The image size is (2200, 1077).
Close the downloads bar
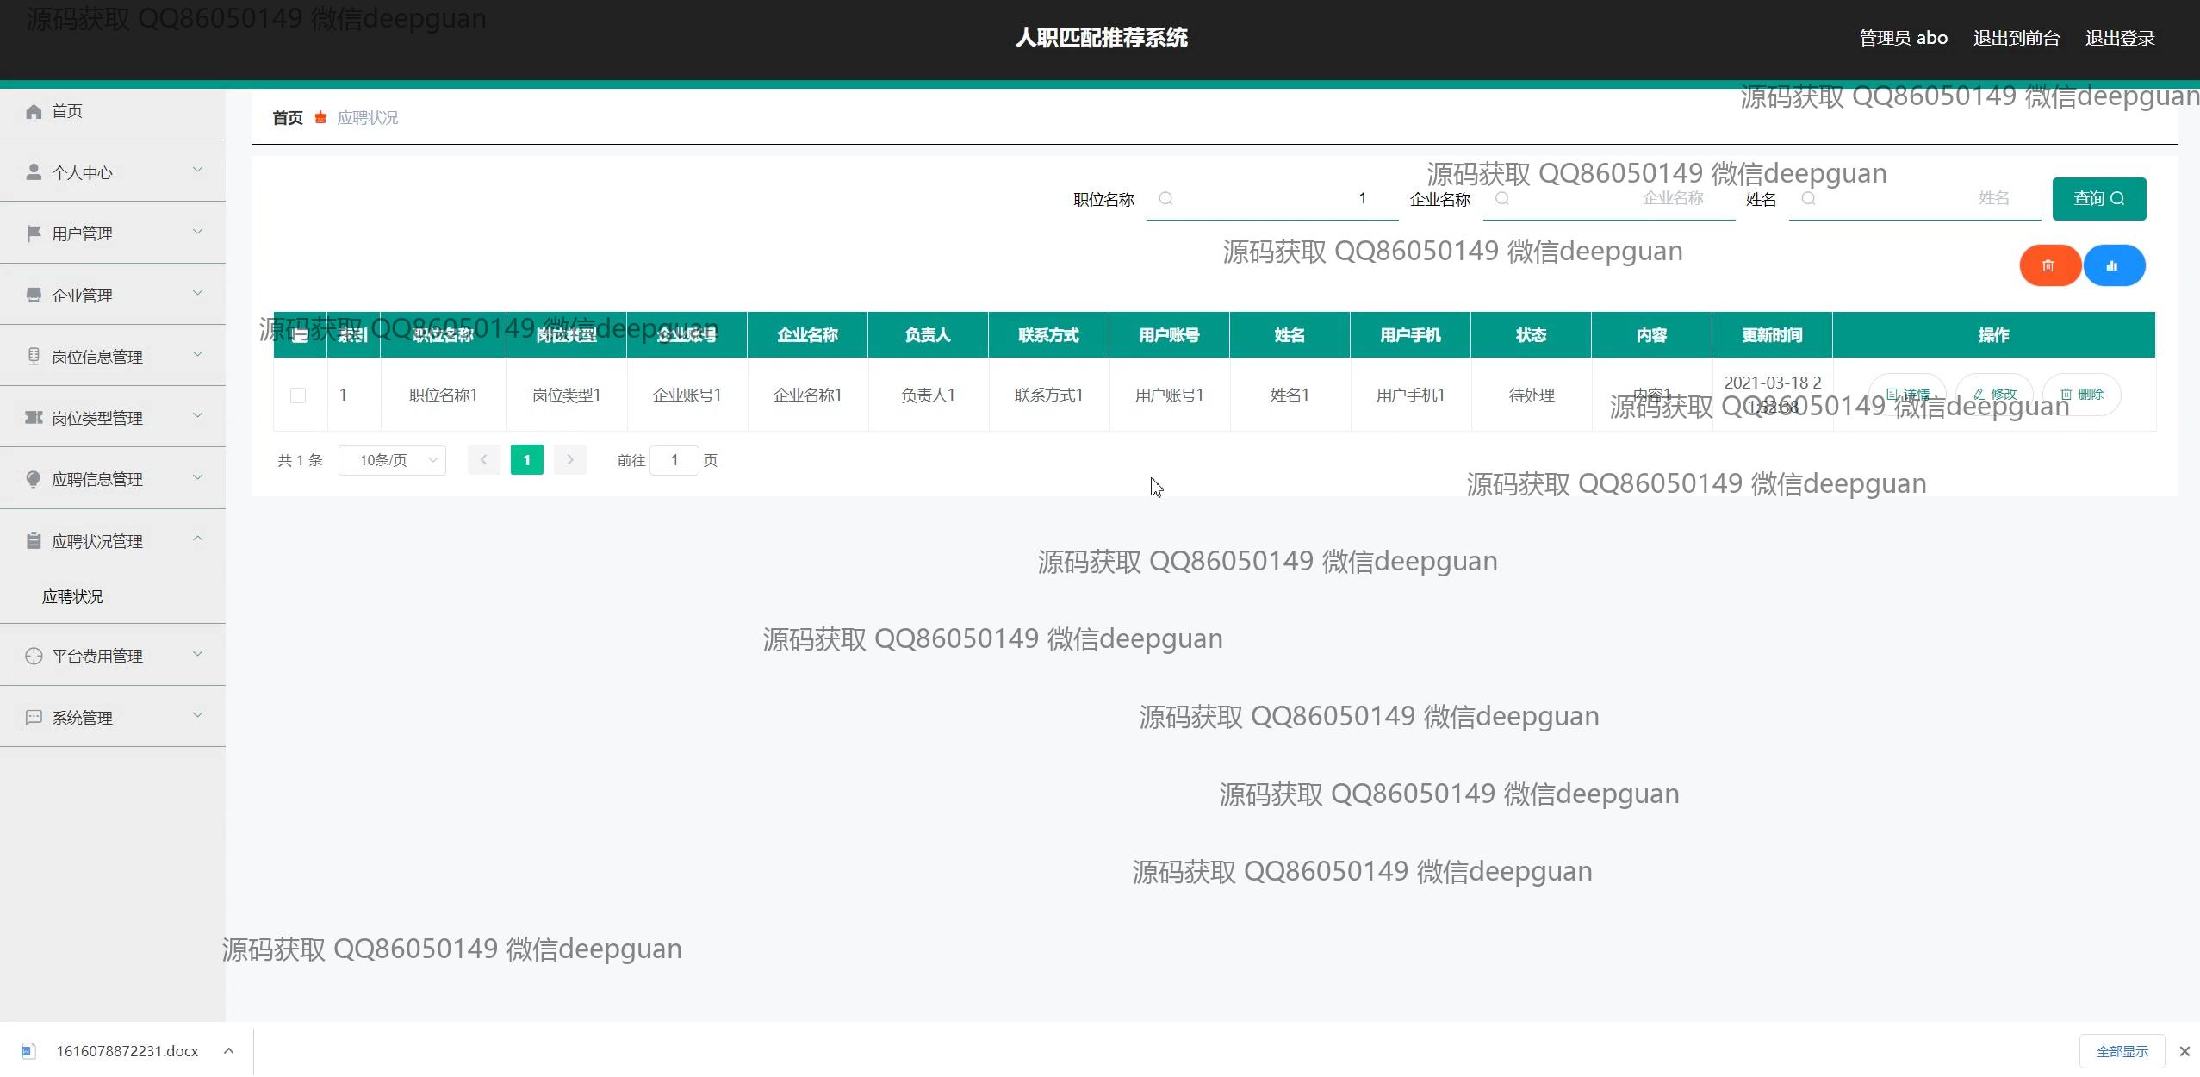[x=2184, y=1051]
